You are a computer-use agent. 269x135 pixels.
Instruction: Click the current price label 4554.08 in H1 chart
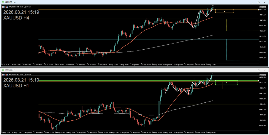263,75
